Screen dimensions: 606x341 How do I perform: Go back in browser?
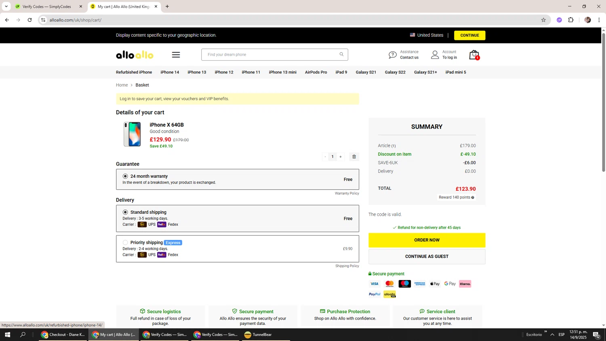(x=7, y=20)
